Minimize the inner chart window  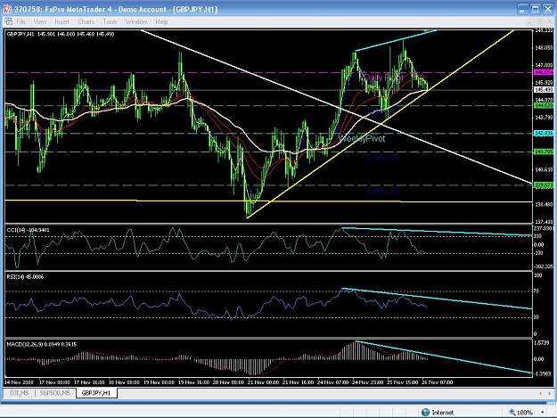pyautogui.click(x=529, y=22)
